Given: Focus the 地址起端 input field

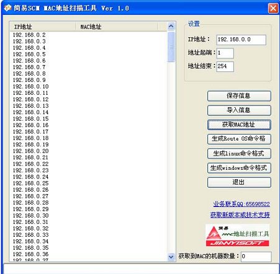Looking at the screenshot, I should (225, 53).
